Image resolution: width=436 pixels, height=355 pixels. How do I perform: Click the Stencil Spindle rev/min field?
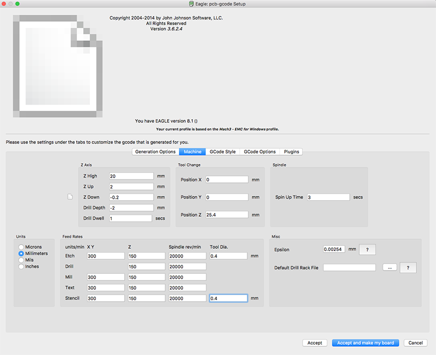point(187,298)
